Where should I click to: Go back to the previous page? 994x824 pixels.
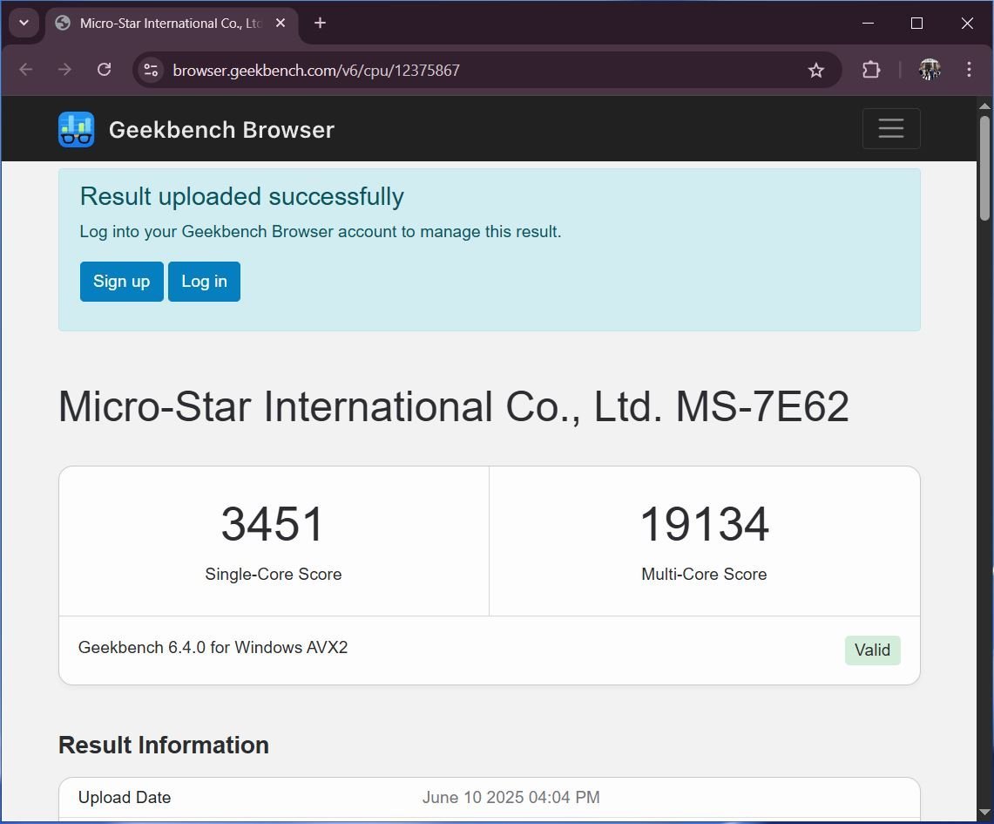[x=26, y=70]
